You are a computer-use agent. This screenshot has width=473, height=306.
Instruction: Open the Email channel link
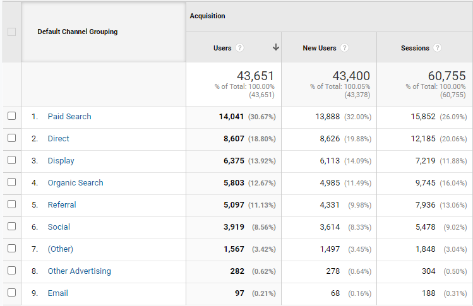point(58,293)
